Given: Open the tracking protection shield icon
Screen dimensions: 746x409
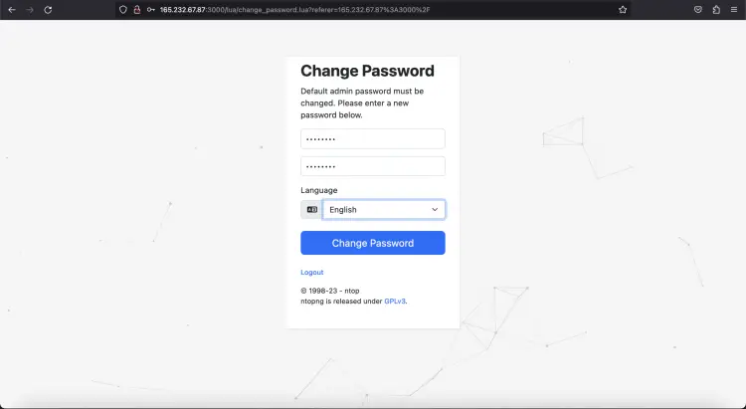Looking at the screenshot, I should [x=123, y=10].
